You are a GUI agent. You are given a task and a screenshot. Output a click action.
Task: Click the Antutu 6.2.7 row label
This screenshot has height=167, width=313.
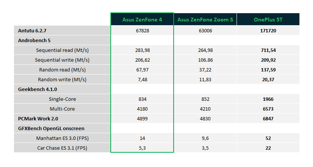tap(62, 30)
